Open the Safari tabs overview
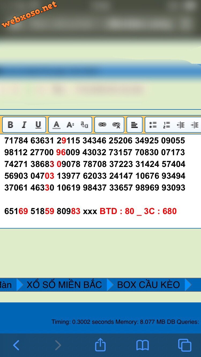 pyautogui.click(x=185, y=345)
